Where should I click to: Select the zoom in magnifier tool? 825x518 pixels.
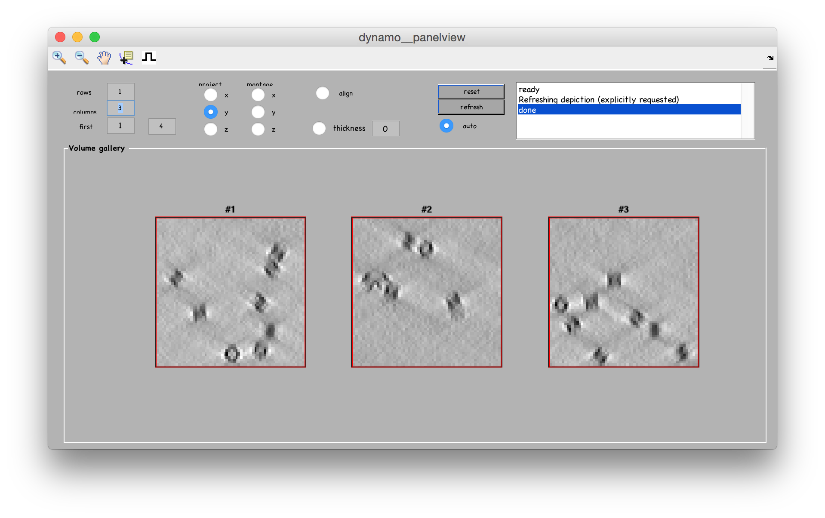click(59, 57)
